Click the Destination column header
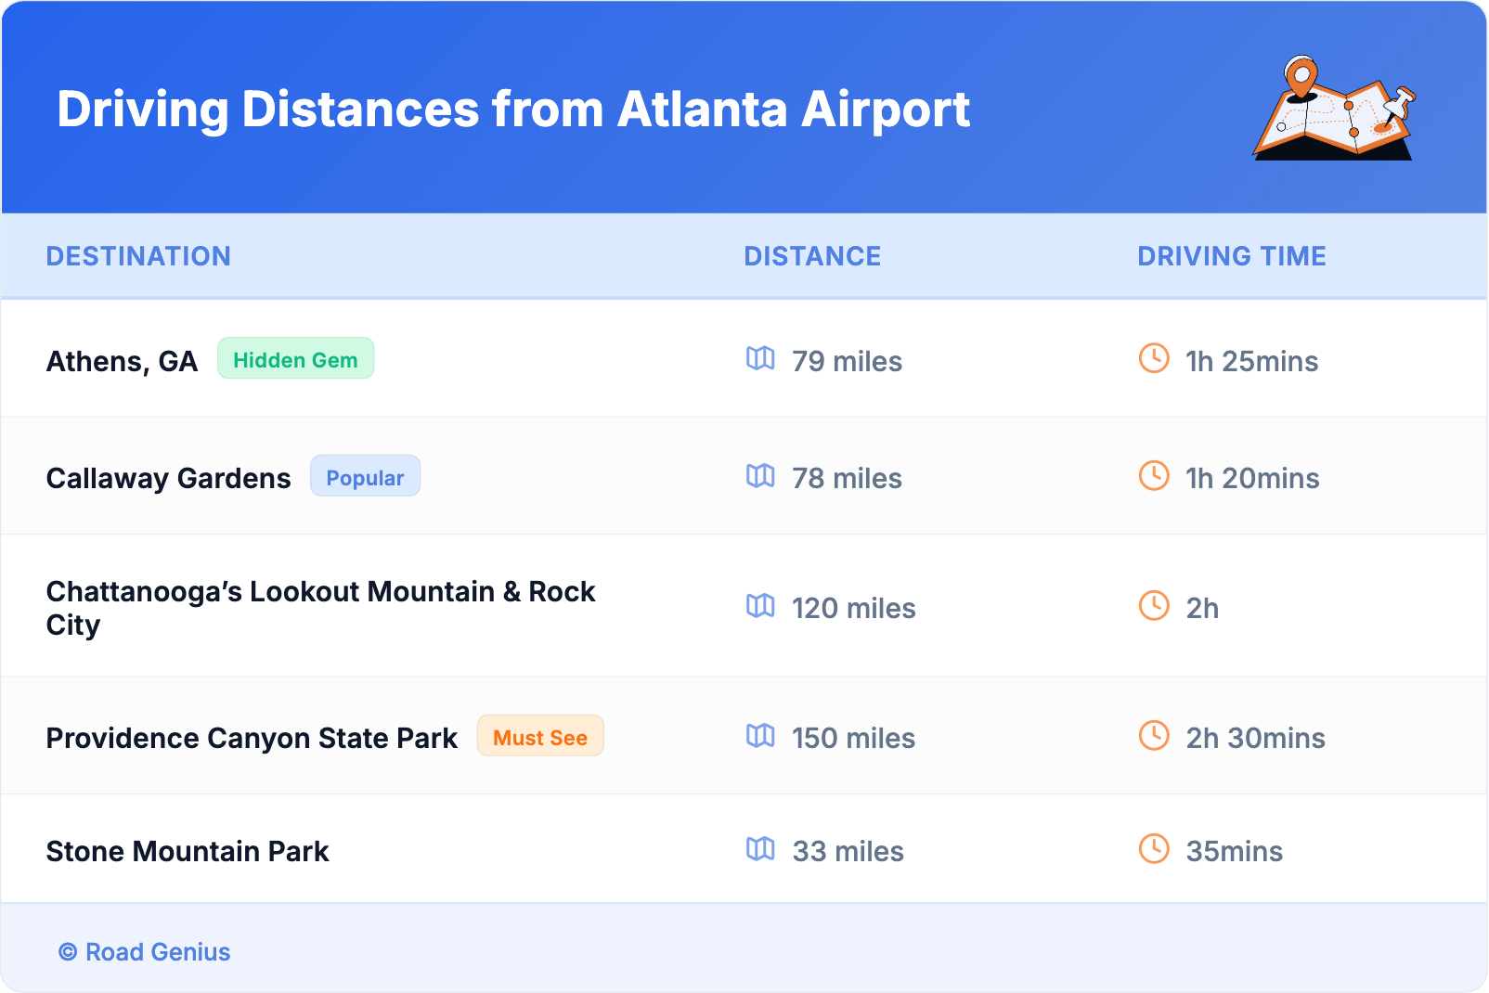 tap(138, 256)
